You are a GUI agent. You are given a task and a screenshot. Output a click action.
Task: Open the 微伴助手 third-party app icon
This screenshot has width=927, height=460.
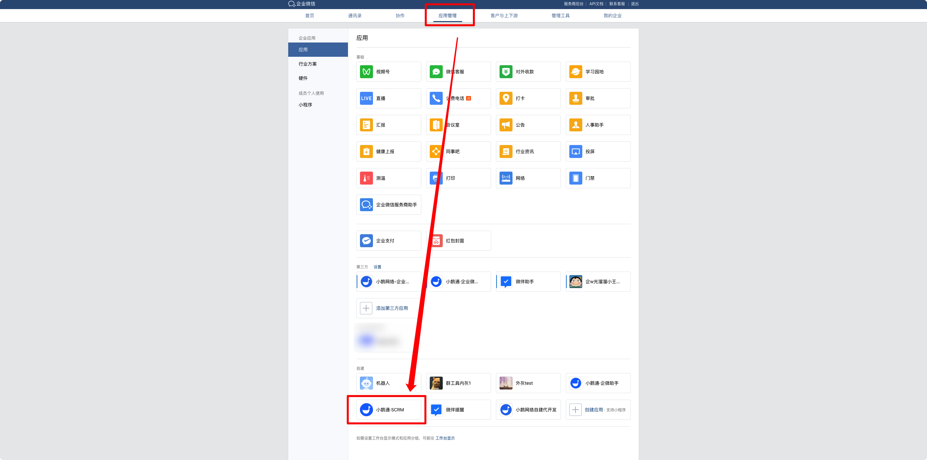coord(506,282)
